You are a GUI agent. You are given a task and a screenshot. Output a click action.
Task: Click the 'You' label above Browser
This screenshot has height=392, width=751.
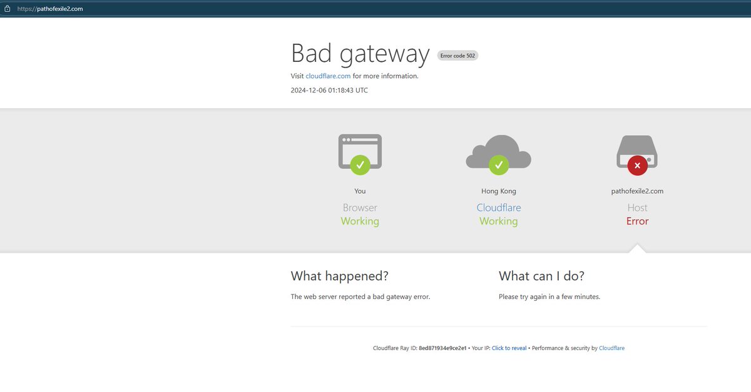point(360,191)
